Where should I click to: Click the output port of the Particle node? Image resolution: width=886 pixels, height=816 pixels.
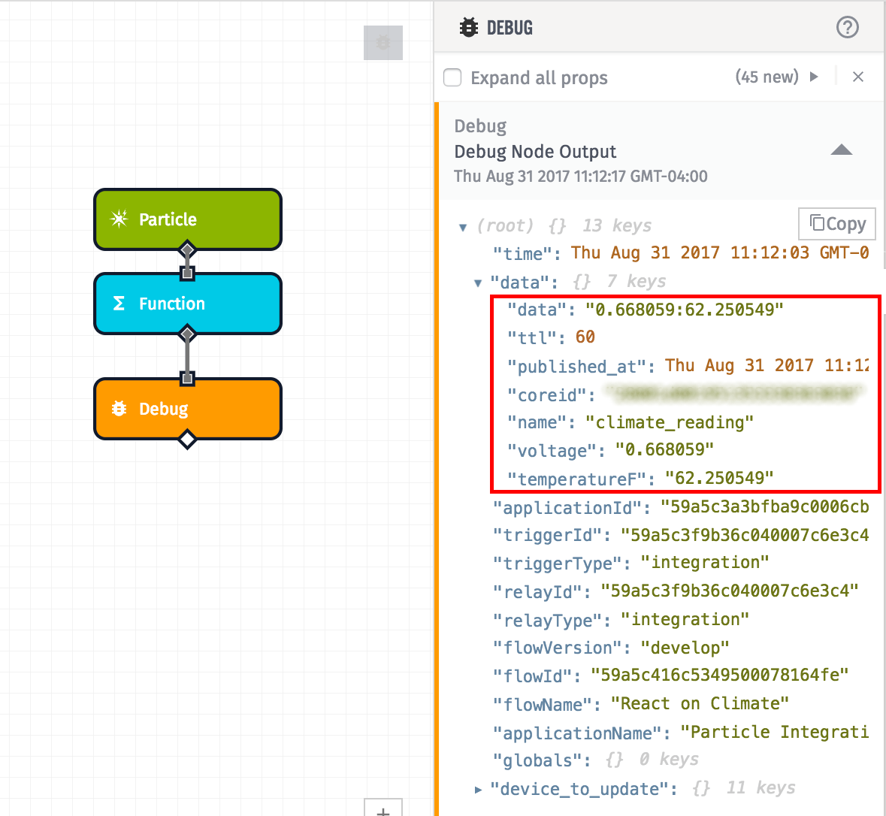click(x=187, y=249)
